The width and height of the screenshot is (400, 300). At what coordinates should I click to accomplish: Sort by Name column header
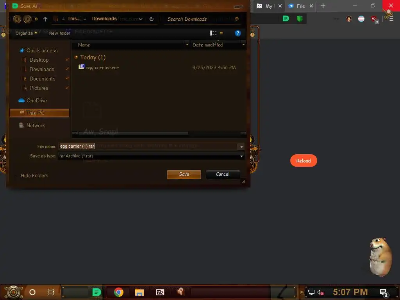[x=84, y=45]
